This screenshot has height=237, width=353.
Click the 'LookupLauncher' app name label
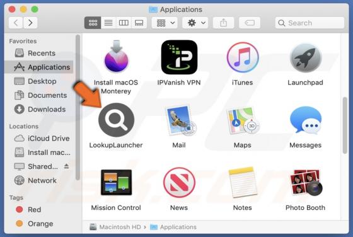pyautogui.click(x=116, y=145)
